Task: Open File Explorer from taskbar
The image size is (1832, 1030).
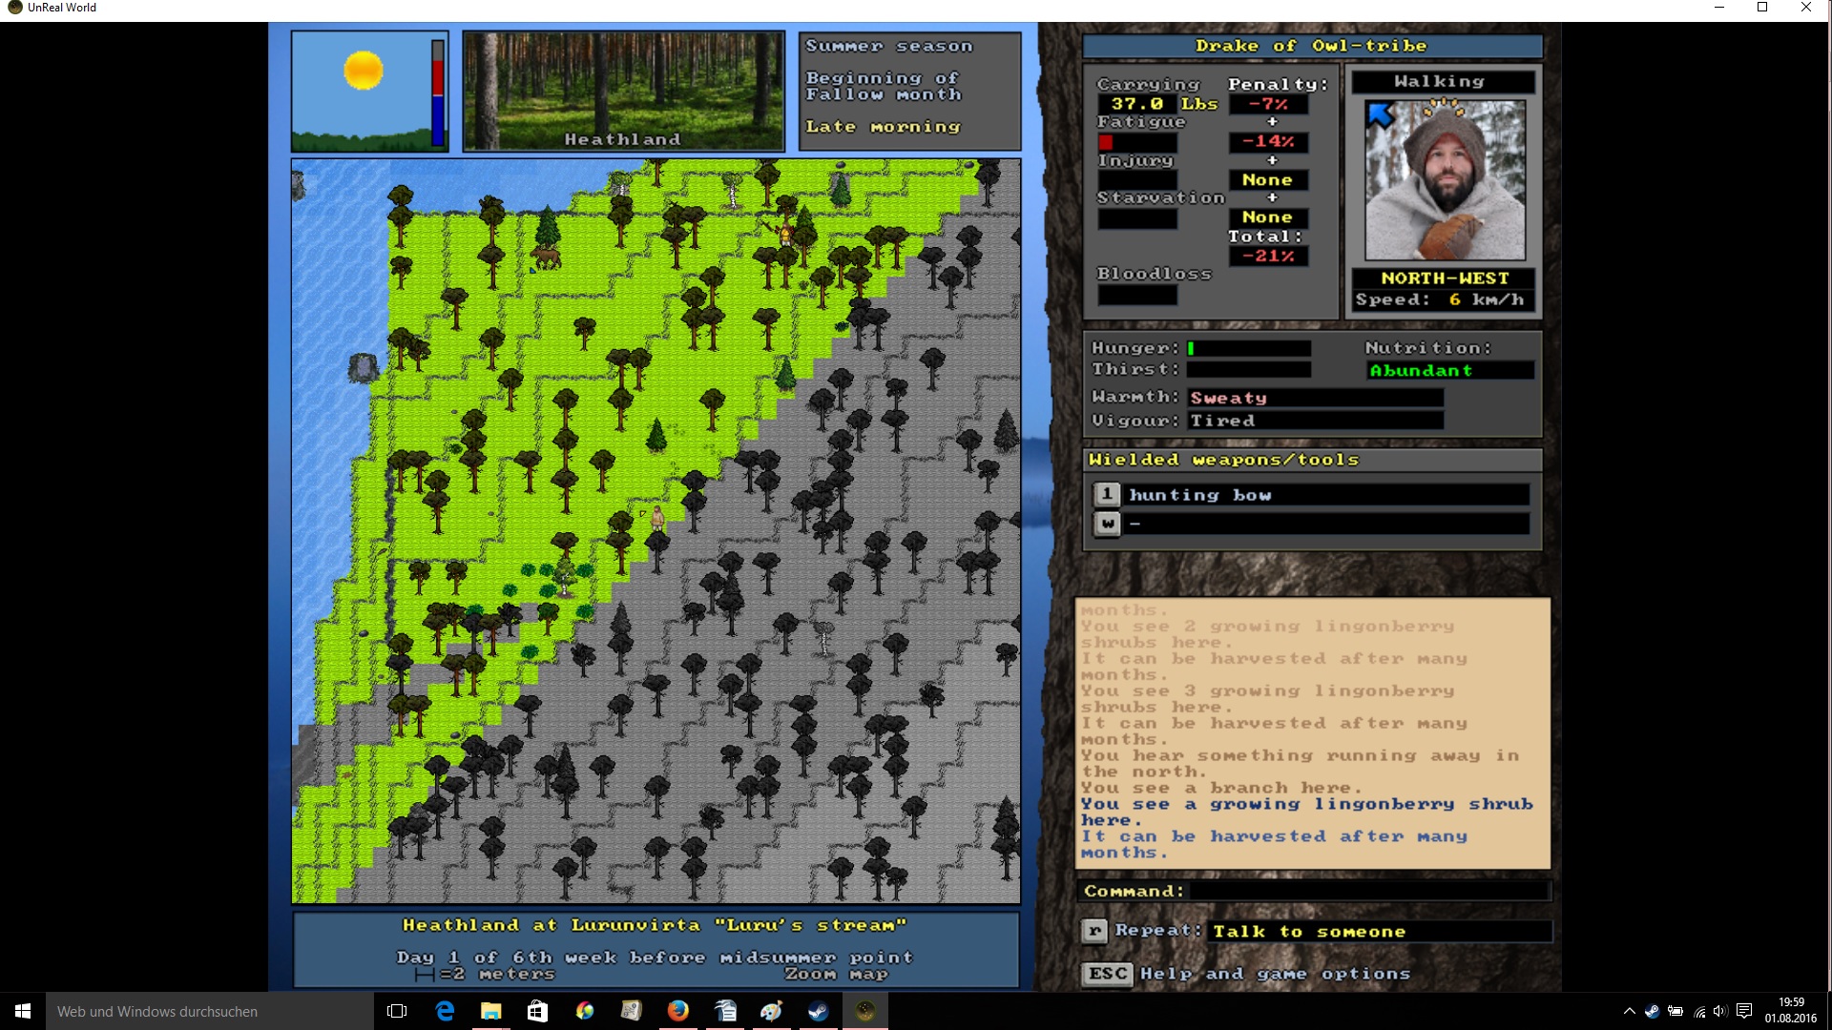Action: point(491,1011)
